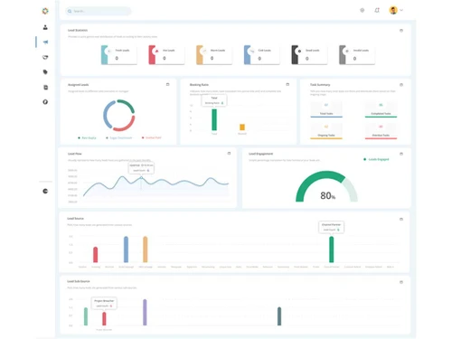Open calendar icon on Assigned Leads panel

pos(168,85)
